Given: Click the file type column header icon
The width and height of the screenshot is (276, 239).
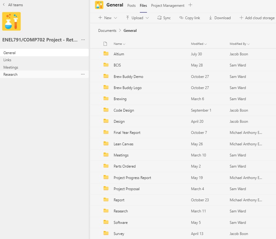Looking at the screenshot, I should pyautogui.click(x=105, y=44).
